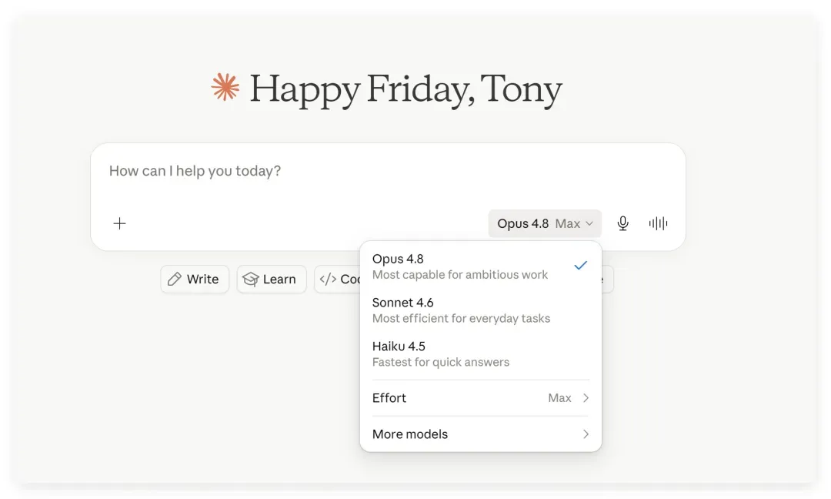Select Sonnet 4.6 model option
The height and width of the screenshot is (499, 831).
tap(480, 310)
